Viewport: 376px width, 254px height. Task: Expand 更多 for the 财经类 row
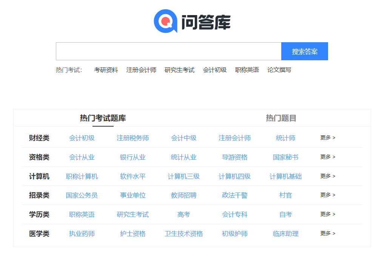(x=328, y=138)
